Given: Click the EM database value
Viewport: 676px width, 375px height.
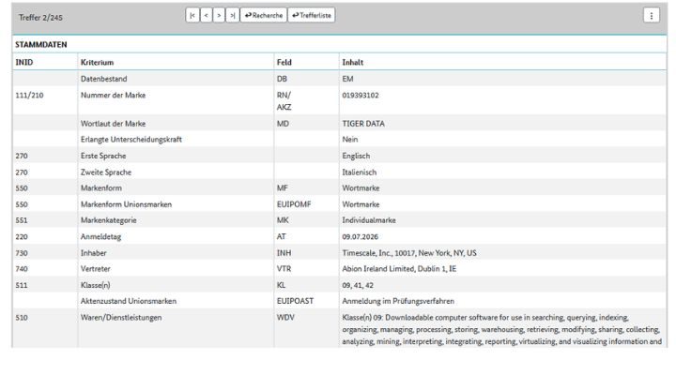Looking at the screenshot, I should (x=347, y=79).
